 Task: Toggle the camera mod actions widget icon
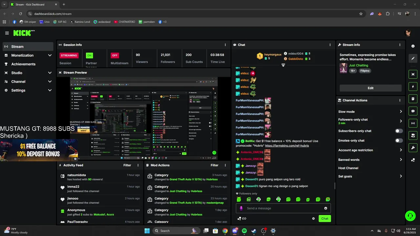pyautogui.click(x=413, y=135)
